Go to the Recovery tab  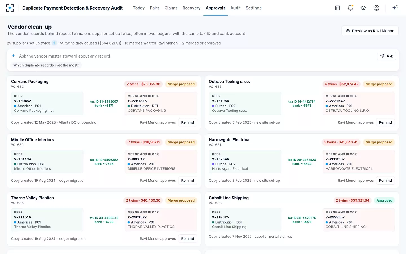(x=191, y=8)
